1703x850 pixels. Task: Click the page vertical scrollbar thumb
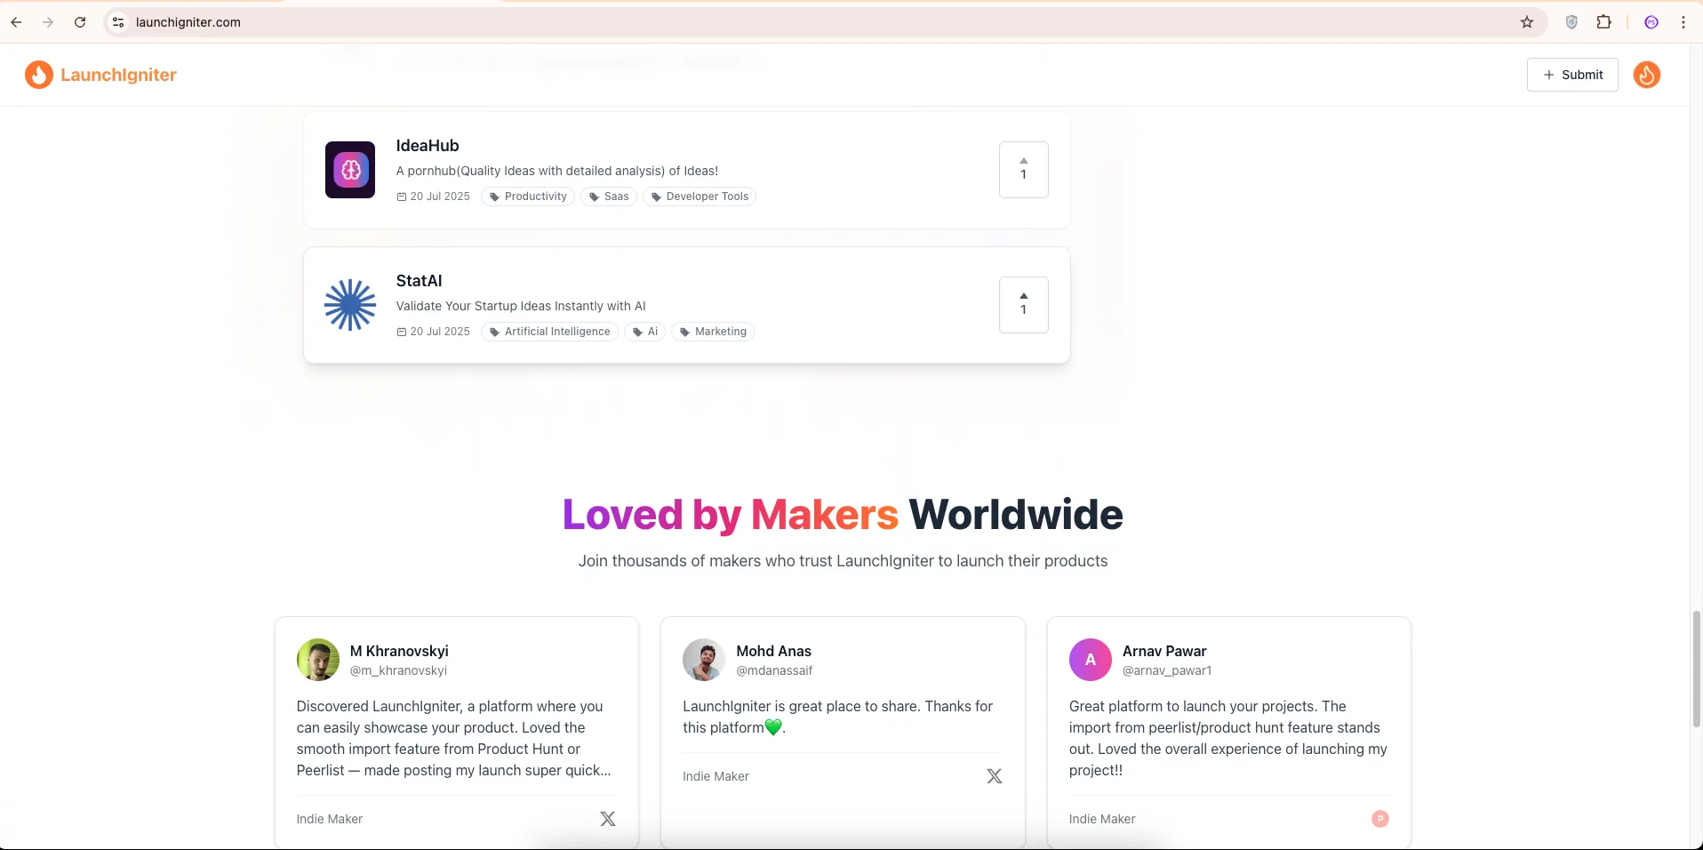pyautogui.click(x=1696, y=667)
